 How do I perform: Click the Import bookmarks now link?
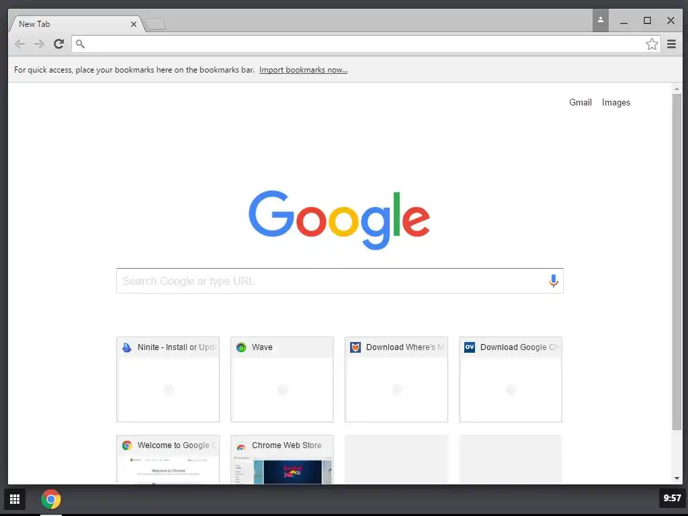pos(303,70)
